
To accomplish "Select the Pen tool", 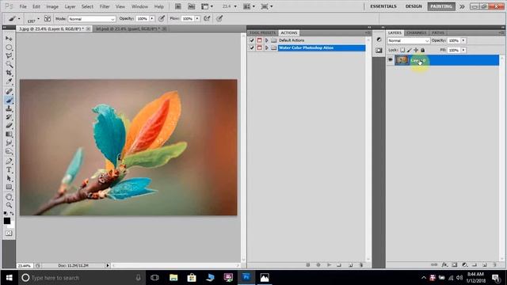I will coord(9,161).
